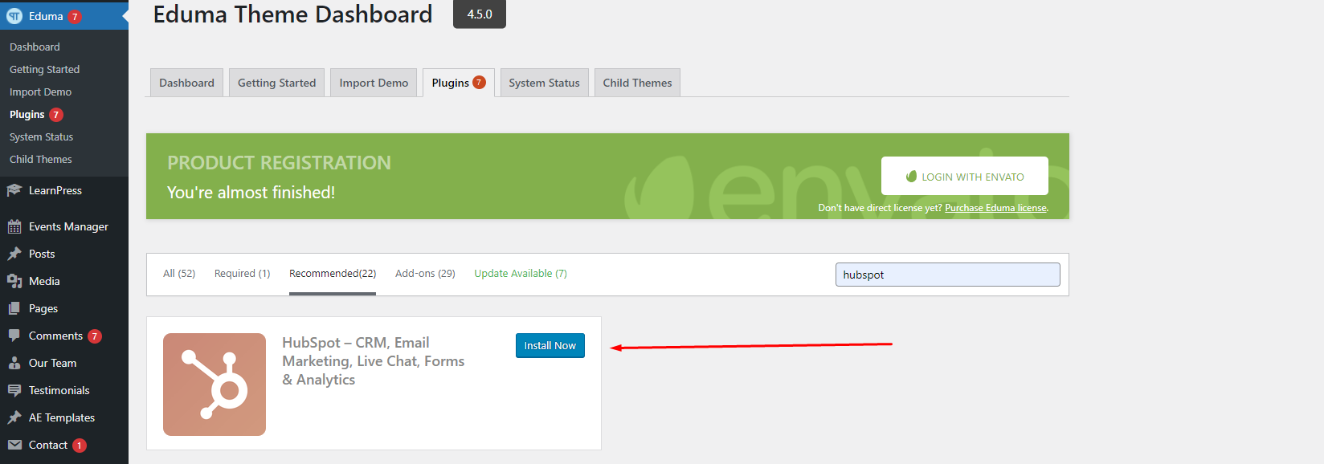Click the Product Registration heading text
Viewport: 1324px width, 464px height.
tap(279, 163)
